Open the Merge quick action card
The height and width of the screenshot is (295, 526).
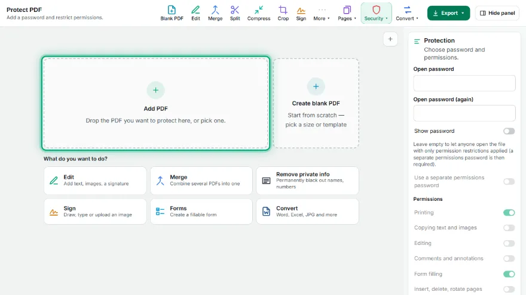pyautogui.click(x=201, y=180)
